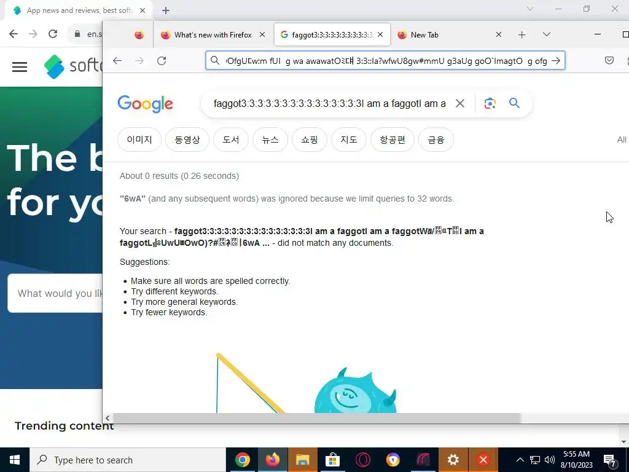Image resolution: width=629 pixels, height=472 pixels.
Task: Open a new tab in Chrome window
Action: pyautogui.click(x=166, y=10)
